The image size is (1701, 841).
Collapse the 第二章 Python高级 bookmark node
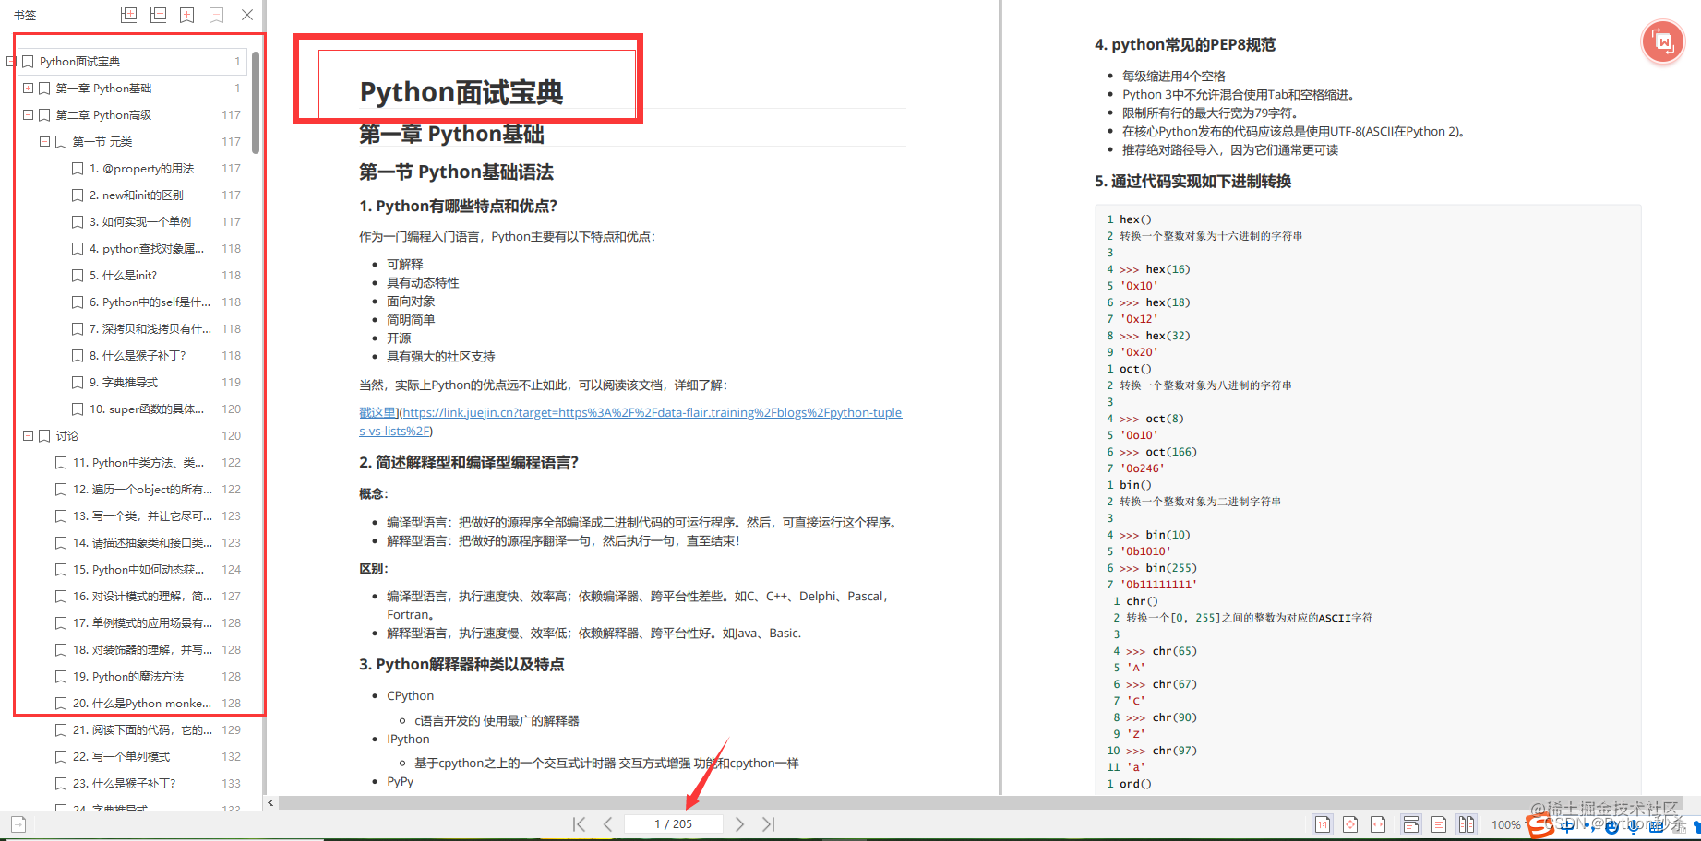pyautogui.click(x=28, y=114)
